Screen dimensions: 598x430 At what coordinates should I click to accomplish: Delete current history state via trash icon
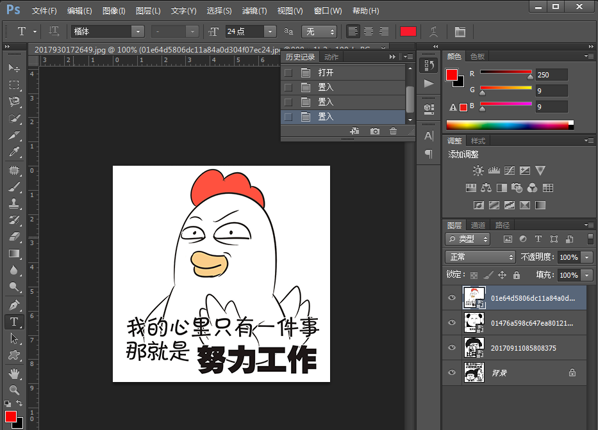[392, 131]
